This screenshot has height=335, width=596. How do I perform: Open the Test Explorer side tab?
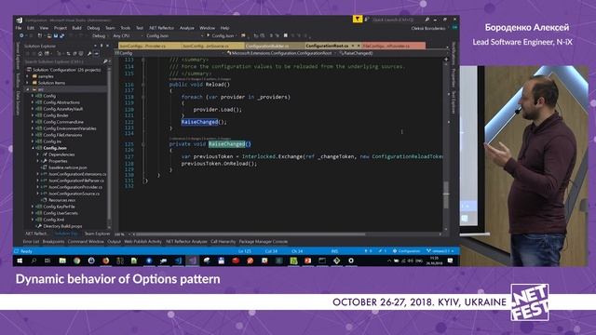[454, 101]
